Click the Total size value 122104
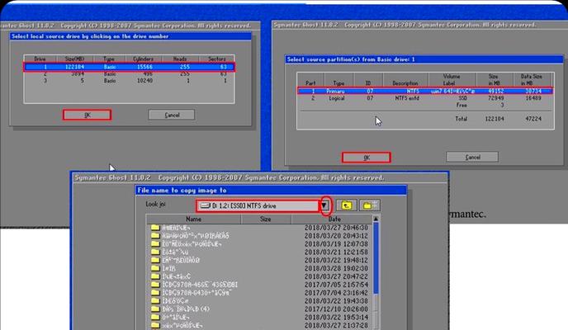Image resolution: width=568 pixels, height=330 pixels. (495, 119)
